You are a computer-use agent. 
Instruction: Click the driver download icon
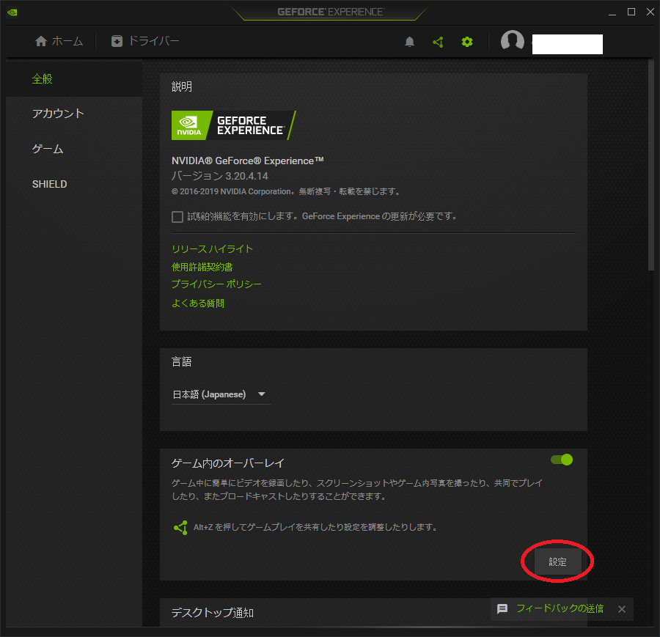pos(117,41)
